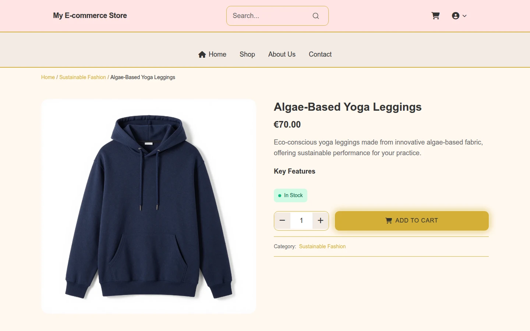Click the cart icon in Add to Cart
This screenshot has height=331, width=530.
tap(389, 221)
